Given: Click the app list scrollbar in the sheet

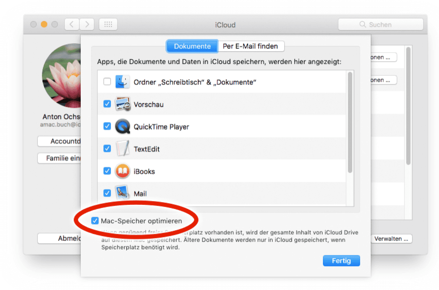Looking at the screenshot, I should pos(350,122).
